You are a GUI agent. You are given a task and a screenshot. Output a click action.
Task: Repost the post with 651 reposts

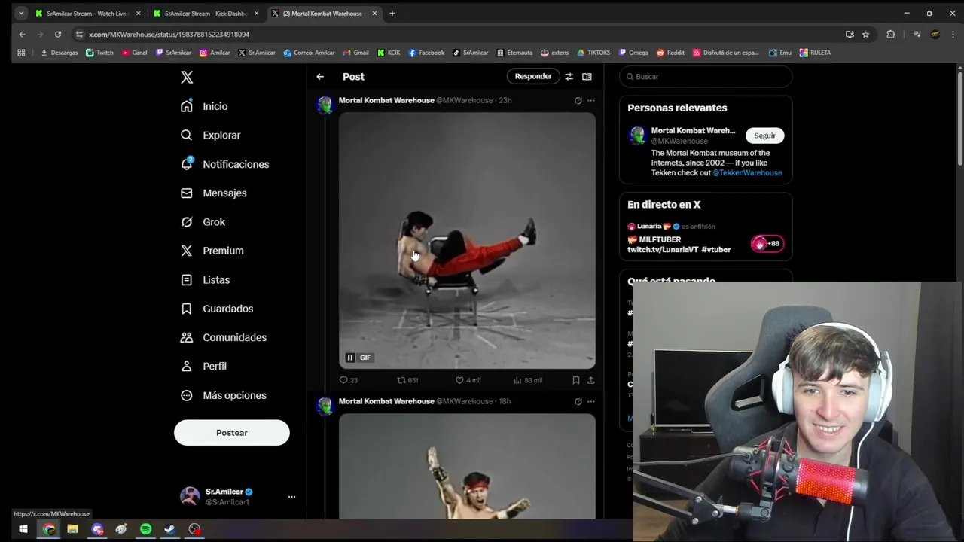[407, 380]
